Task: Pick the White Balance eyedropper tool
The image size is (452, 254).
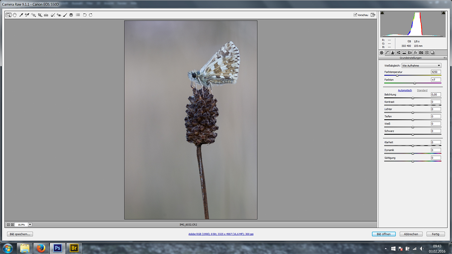Action: 21,15
